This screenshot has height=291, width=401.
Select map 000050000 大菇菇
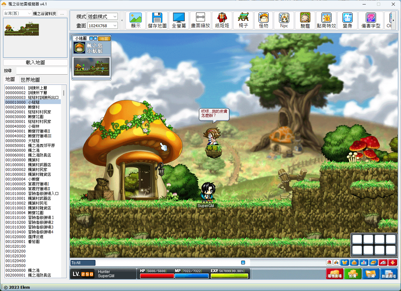(x=32, y=141)
